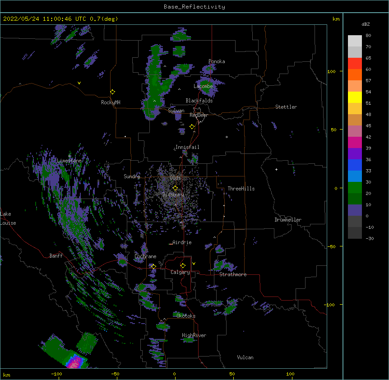
Task: Click the Vulcan label
Action: tap(245, 357)
